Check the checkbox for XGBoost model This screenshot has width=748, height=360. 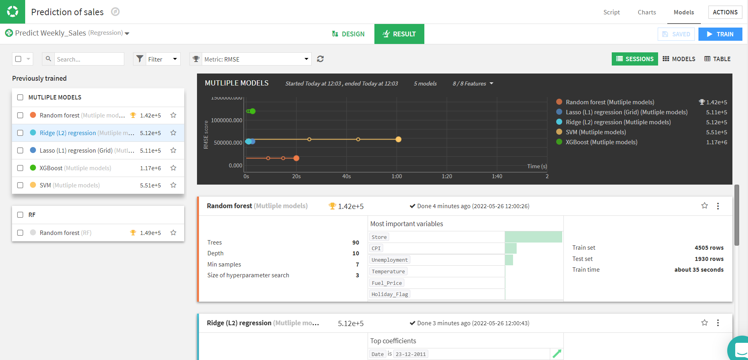20,168
